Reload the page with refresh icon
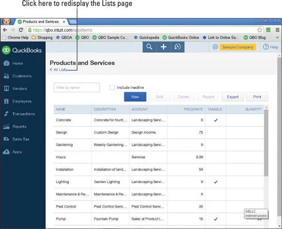The image size is (282, 229). (x=21, y=30)
